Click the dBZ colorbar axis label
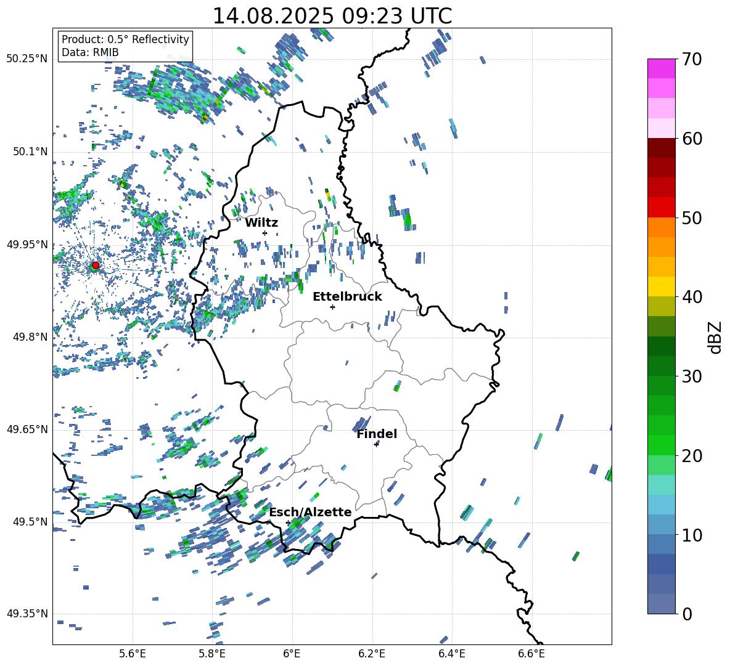Image resolution: width=730 pixels, height=666 pixels. pyautogui.click(x=716, y=337)
